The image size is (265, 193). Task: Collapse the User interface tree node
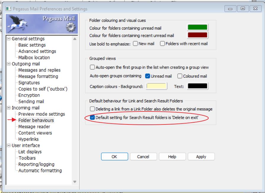[x=8, y=145]
